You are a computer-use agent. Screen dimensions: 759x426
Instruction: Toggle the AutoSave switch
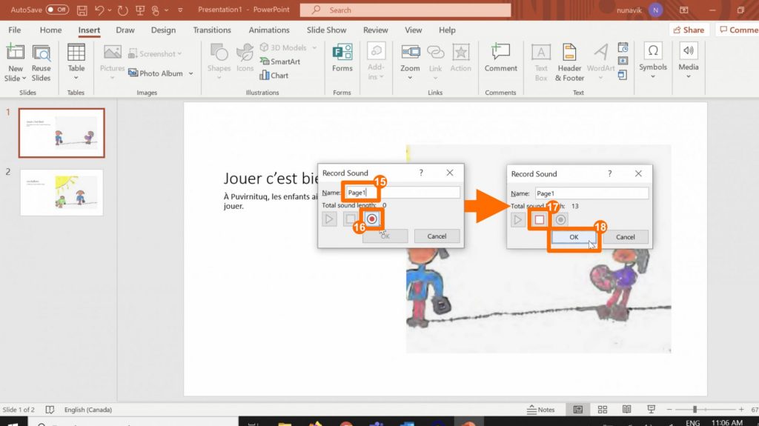pos(57,10)
